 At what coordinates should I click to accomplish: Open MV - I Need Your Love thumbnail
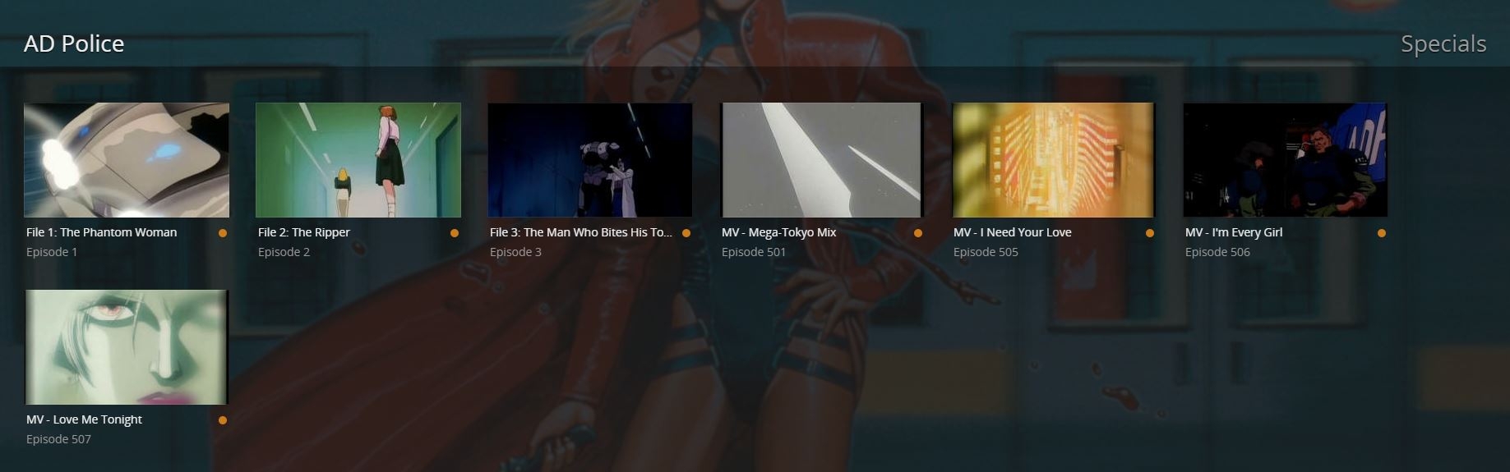1054,160
